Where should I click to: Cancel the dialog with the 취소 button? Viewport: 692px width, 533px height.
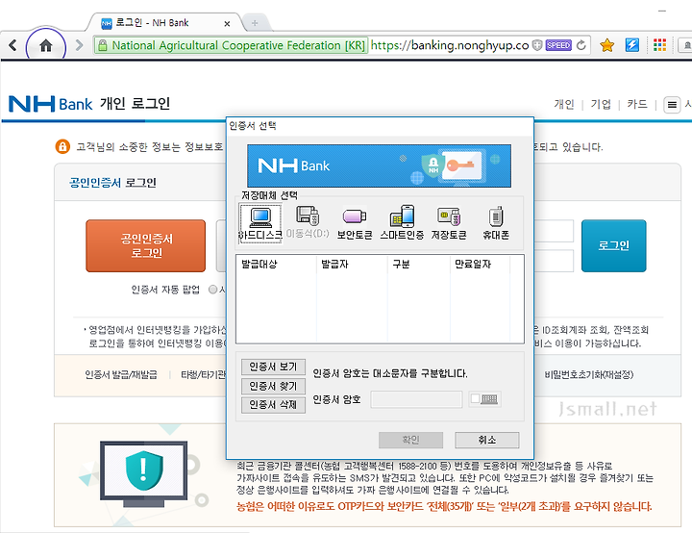point(487,440)
